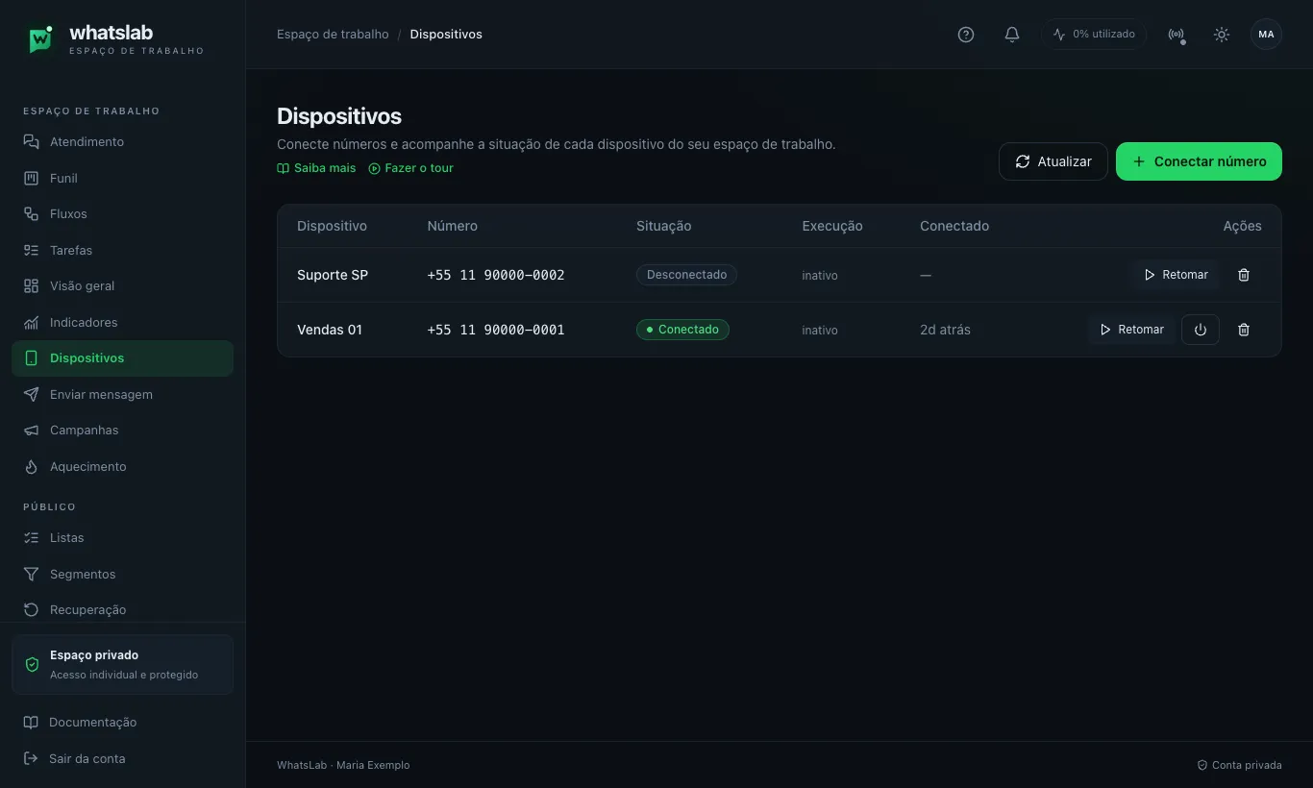Viewport: 1313px width, 788px height.
Task: Click the Indicadores chart icon
Action: (x=31, y=322)
